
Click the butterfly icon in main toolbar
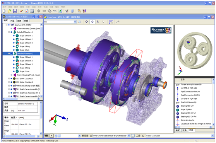[x=84, y=11]
